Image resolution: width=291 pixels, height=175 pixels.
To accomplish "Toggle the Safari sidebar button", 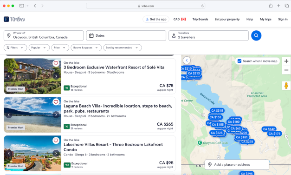I will point(22,6).
